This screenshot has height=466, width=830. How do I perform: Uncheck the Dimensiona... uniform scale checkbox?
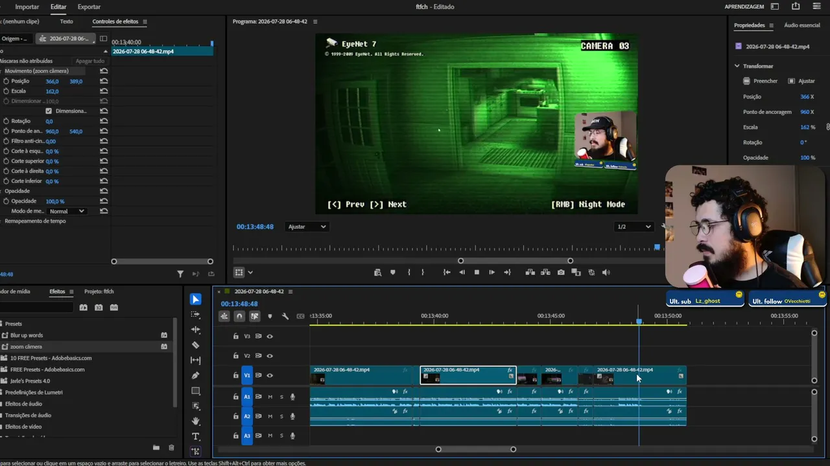click(x=49, y=111)
